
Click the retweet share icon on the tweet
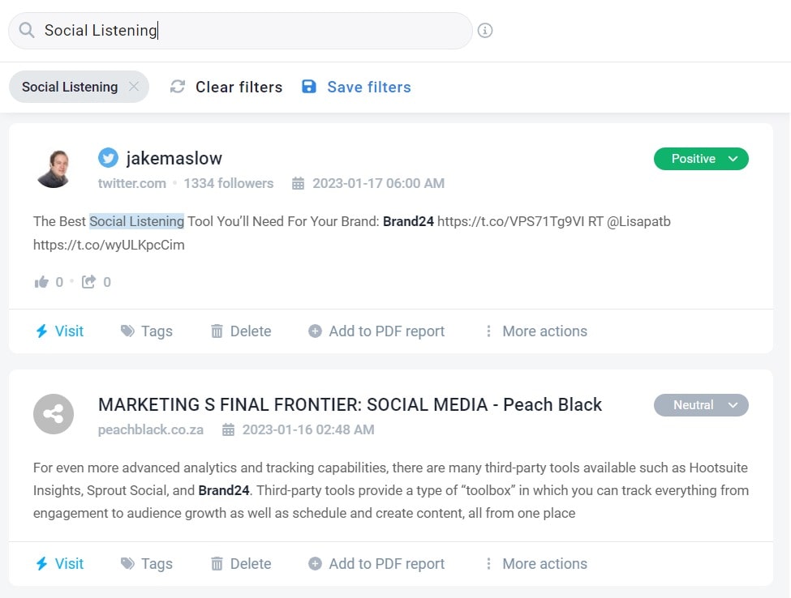coord(88,282)
